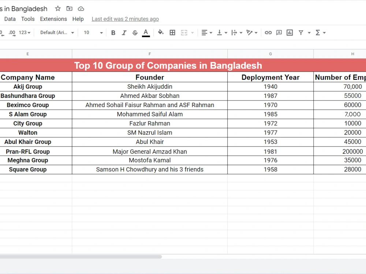This screenshot has width=366, height=274.
Task: Expand merge cells options arrow
Action: (193, 33)
